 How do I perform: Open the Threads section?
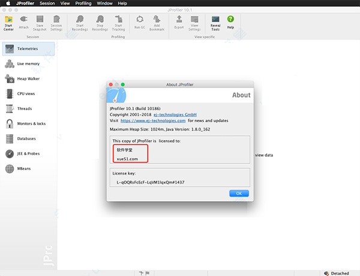[28, 108]
